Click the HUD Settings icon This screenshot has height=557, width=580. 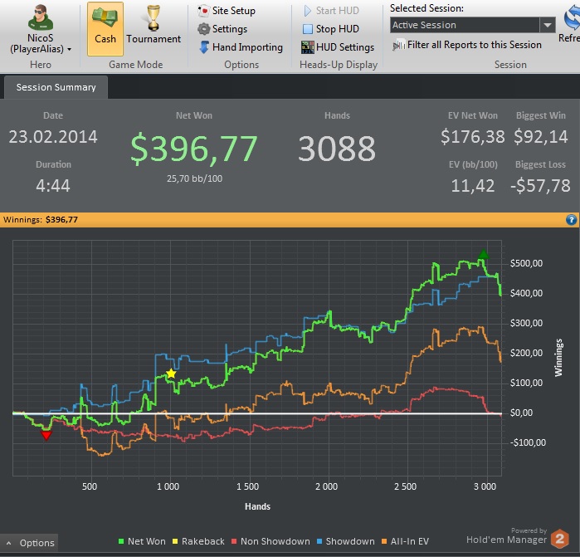click(x=307, y=47)
